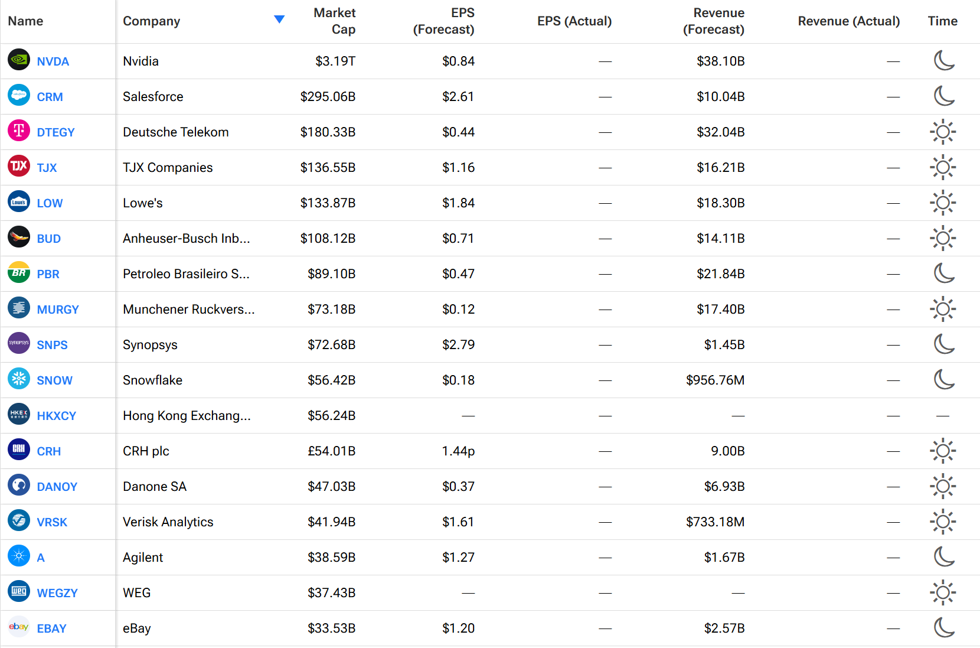The height and width of the screenshot is (648, 980).
Task: Click the sun pre-market icon for Deutsche Telekom
Action: pyautogui.click(x=943, y=132)
